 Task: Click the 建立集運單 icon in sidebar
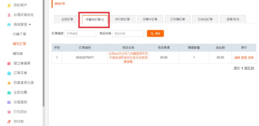9,64
